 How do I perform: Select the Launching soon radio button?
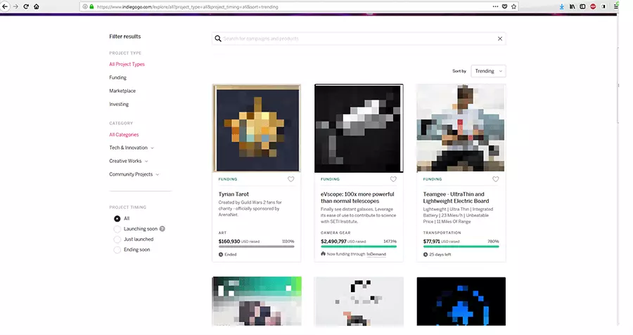(x=117, y=229)
